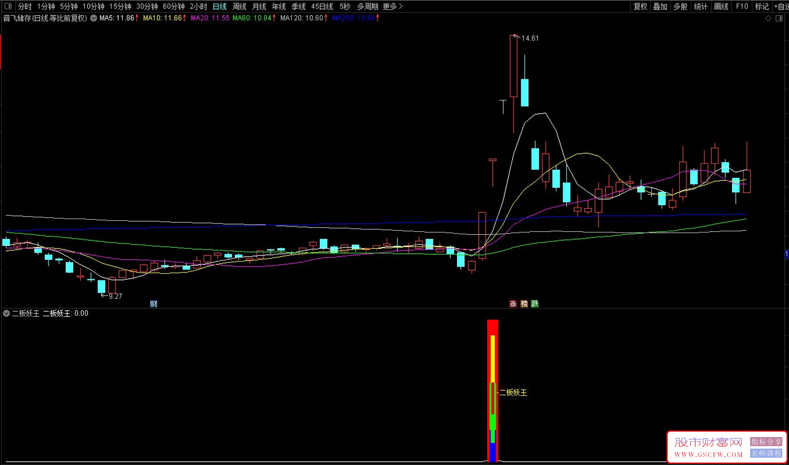Click the MA20: 11.55 value
This screenshot has height=465, width=789.
(x=210, y=18)
